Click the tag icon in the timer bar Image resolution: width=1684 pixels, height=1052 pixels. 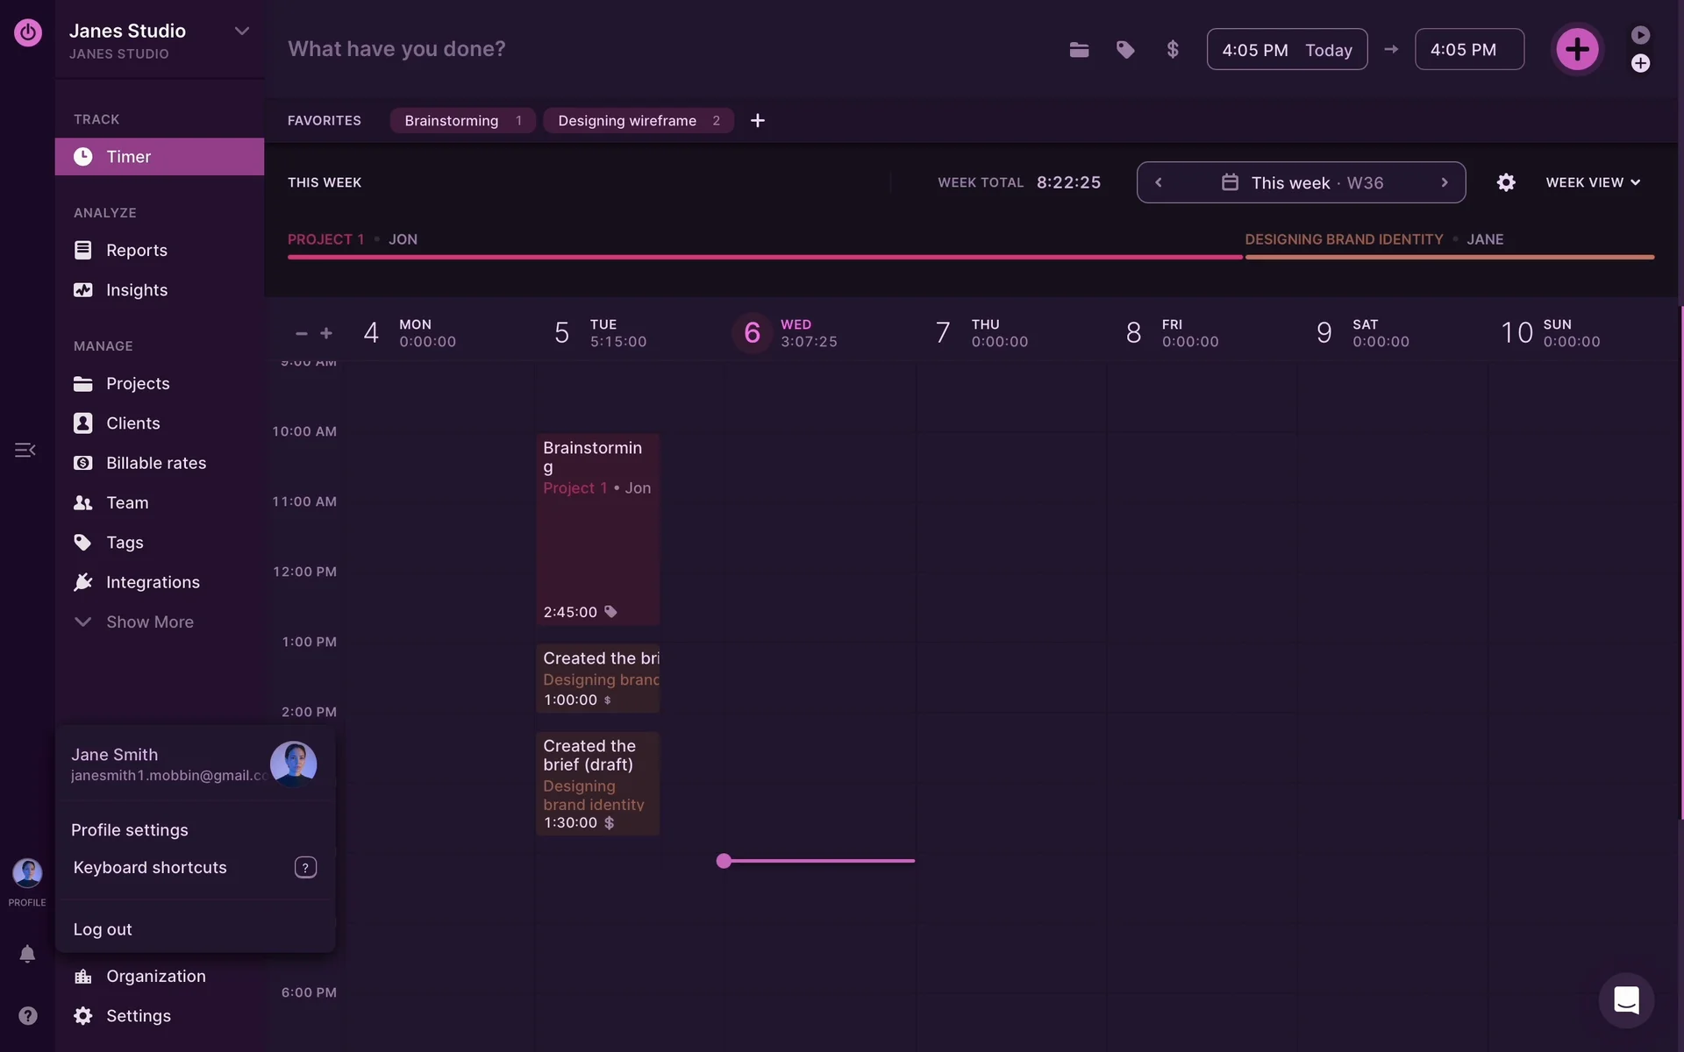point(1125,50)
